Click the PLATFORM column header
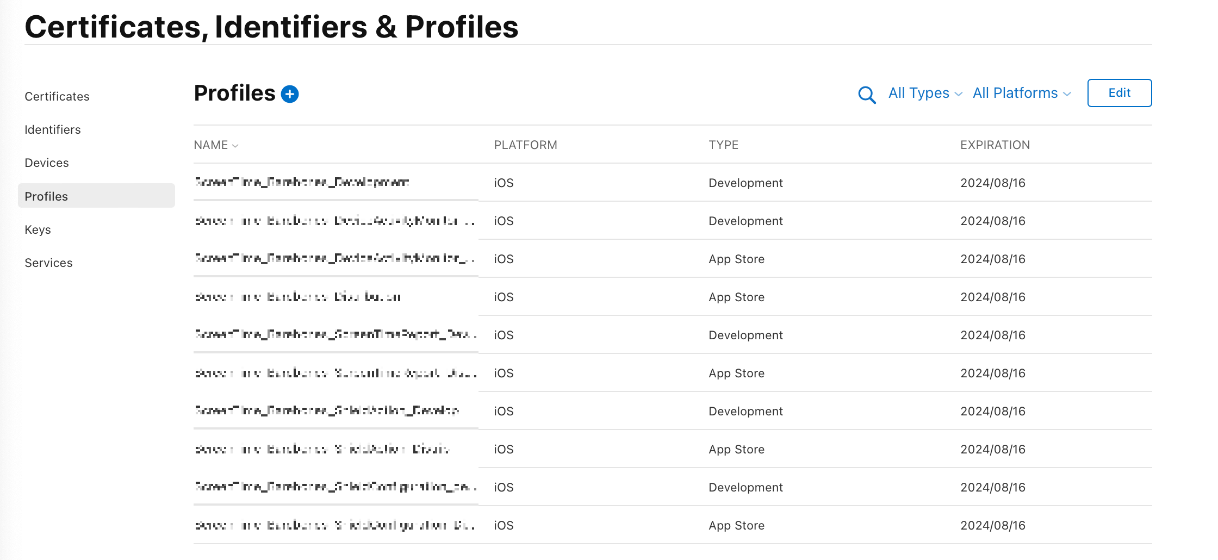1218x560 pixels. click(x=525, y=145)
